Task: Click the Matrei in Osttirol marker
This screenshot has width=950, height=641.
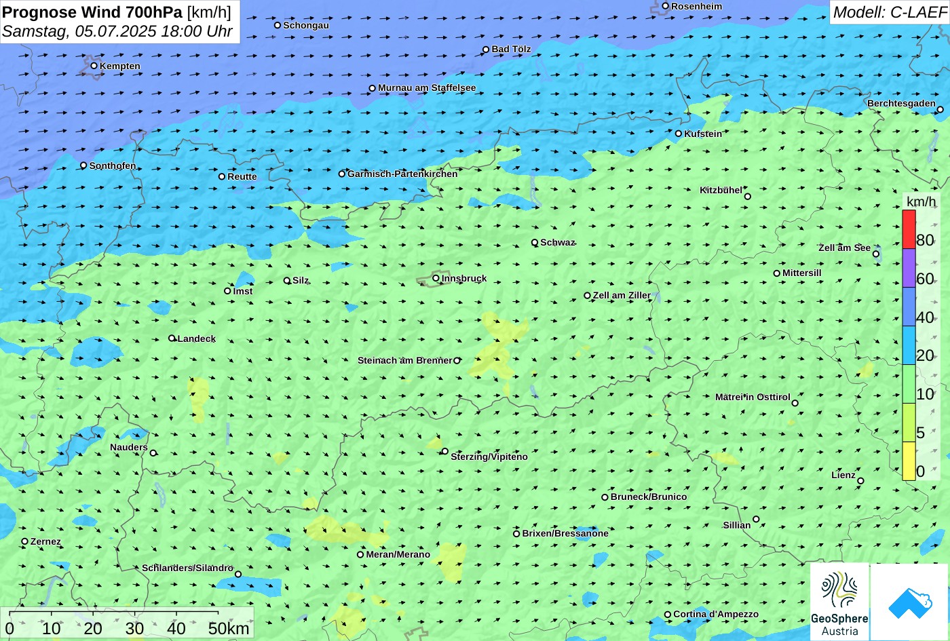Action: pos(795,403)
